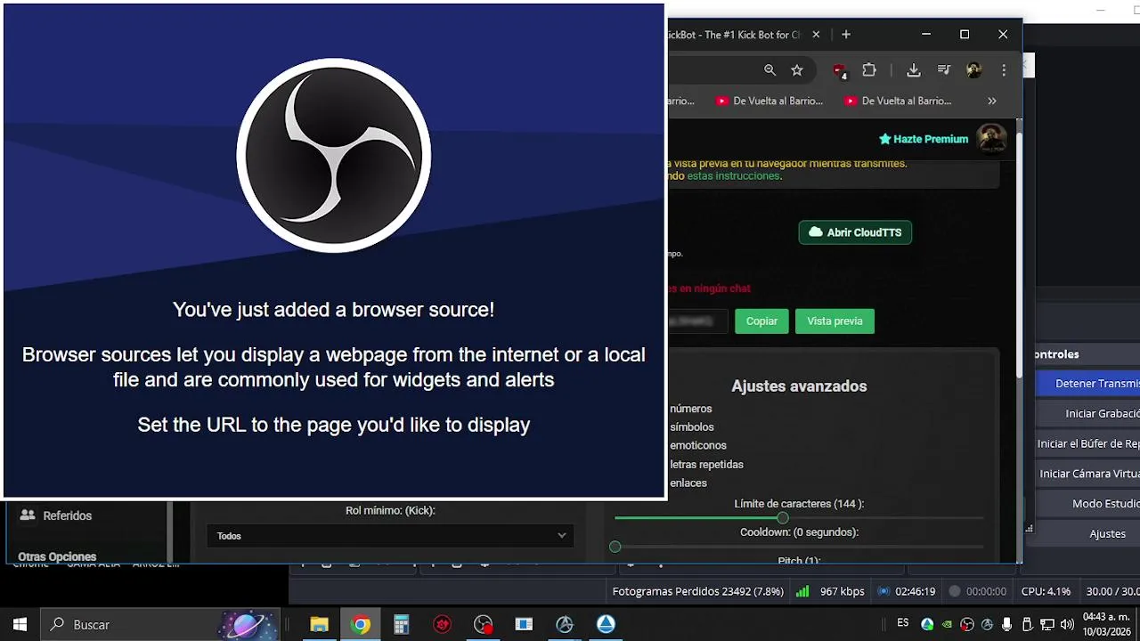Close the KickBot browser tab
The image size is (1140, 641).
pos(816,35)
